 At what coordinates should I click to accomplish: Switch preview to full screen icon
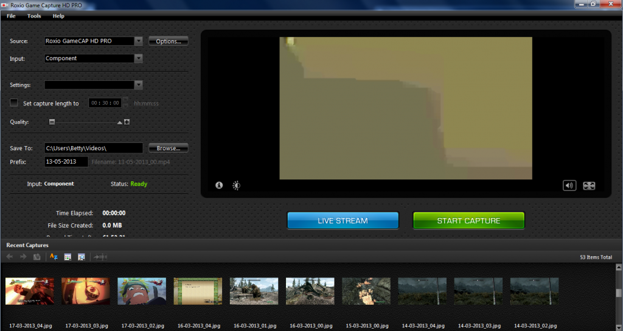tap(589, 186)
